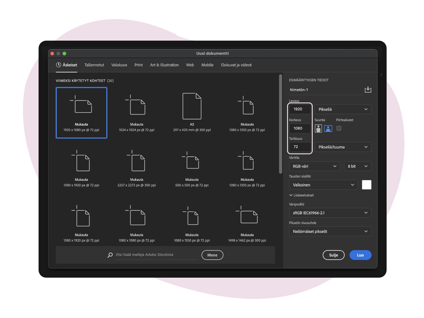Open the Elokuvat ja videot tab
The height and width of the screenshot is (318, 424).
[x=236, y=65]
